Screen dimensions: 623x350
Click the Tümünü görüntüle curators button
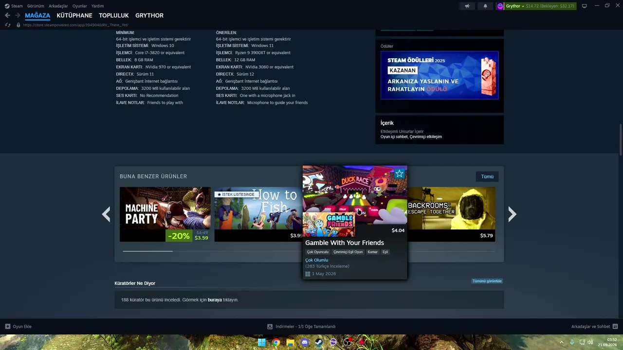tap(487, 281)
